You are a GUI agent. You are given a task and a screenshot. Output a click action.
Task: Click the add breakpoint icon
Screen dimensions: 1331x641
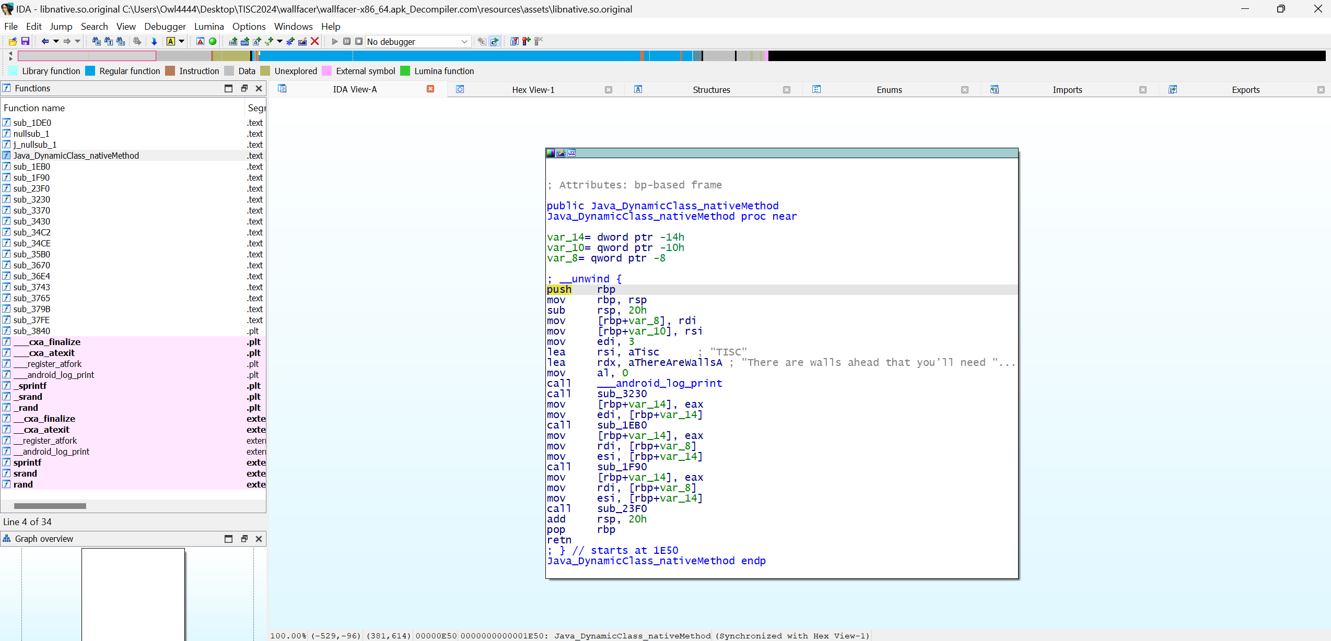[527, 41]
